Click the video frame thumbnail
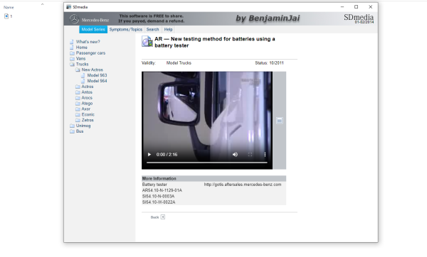Image resolution: width=427 pixels, height=257 pixels. 207,121
